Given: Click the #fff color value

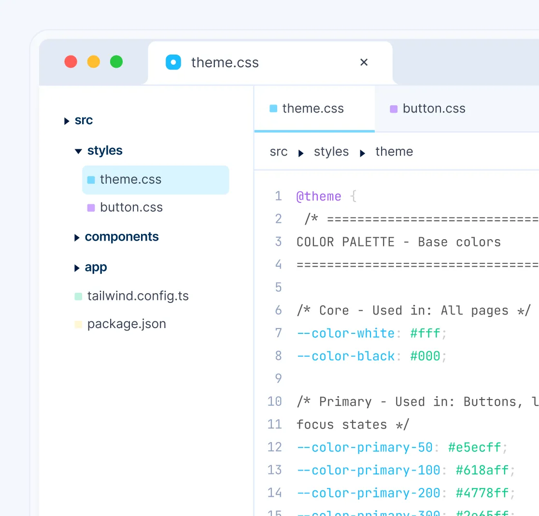Looking at the screenshot, I should pos(425,333).
